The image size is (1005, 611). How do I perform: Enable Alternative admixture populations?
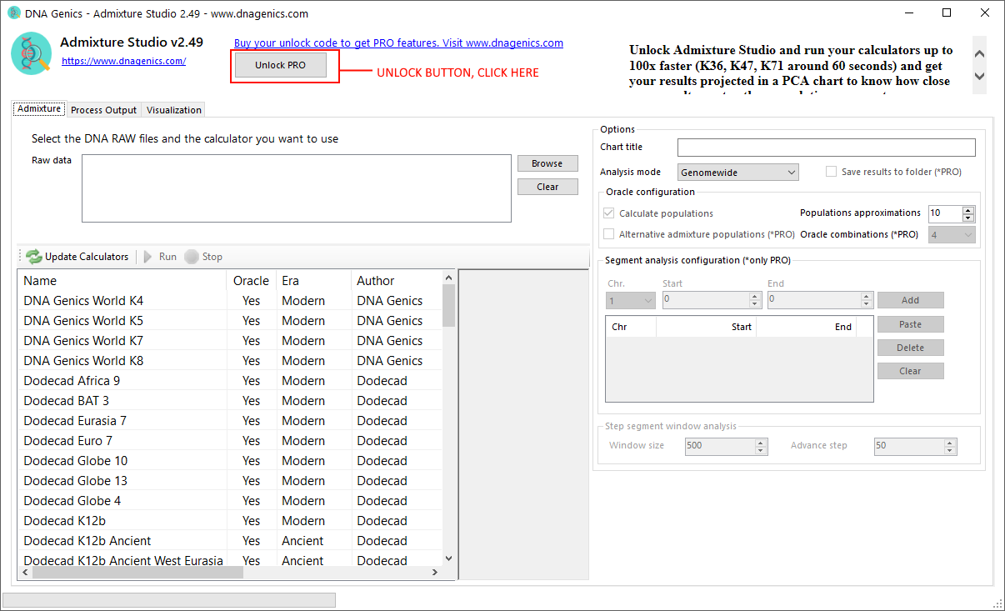[x=607, y=233]
